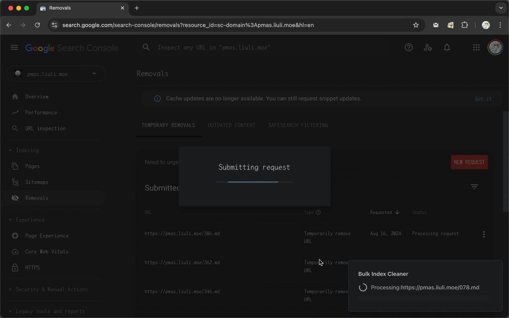Open Chrome profile avatar
This screenshot has width=509, height=318.
pos(486,25)
